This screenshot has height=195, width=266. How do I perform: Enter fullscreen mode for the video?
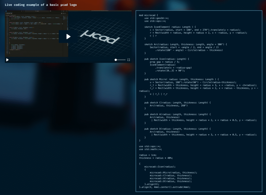129,60
